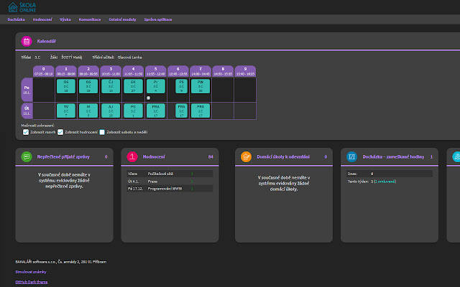Image resolution: width=460 pixels, height=287 pixels.
Task: Select Tuesday seventh-period PRA lesson
Action: point(201,110)
